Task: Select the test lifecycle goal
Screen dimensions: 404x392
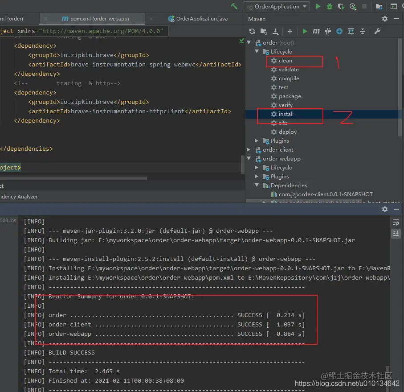Action: click(280, 87)
